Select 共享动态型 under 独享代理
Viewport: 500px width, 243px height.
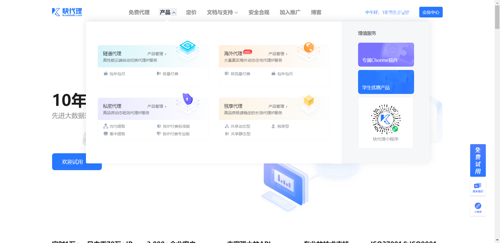pos(240,126)
